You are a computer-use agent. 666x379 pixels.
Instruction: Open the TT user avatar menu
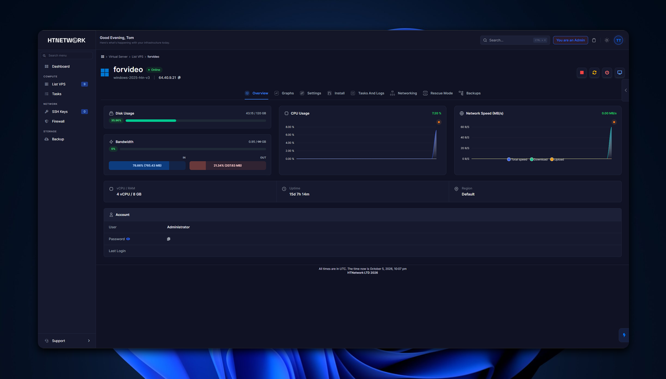618,40
